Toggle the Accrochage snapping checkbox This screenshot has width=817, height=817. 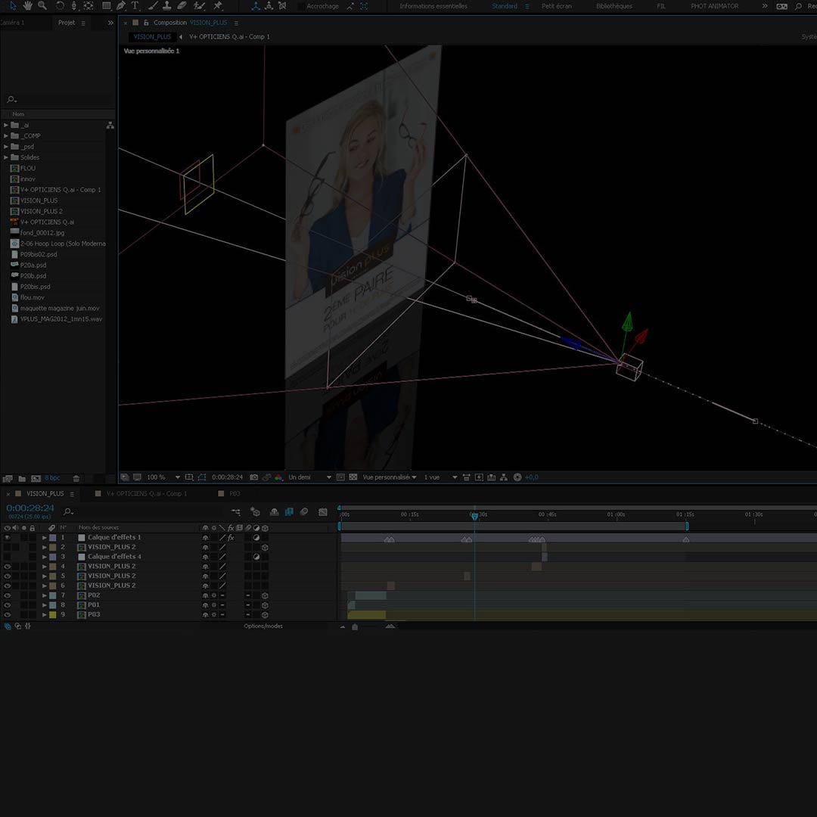[x=302, y=6]
